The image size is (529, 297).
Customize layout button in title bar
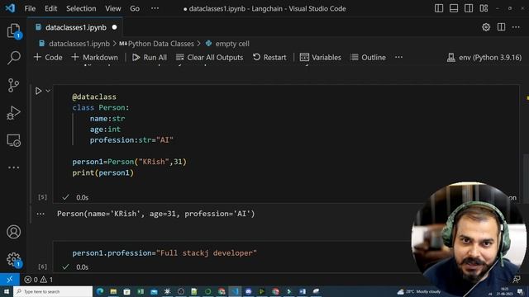tap(484, 8)
